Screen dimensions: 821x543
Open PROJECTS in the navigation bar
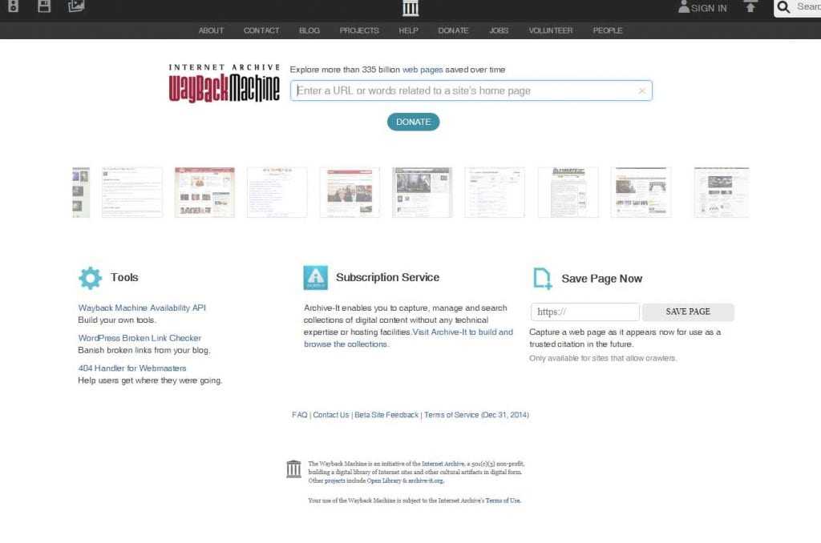359,30
